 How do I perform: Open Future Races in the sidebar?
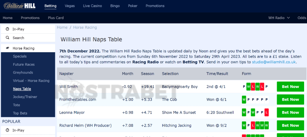(x=24, y=65)
